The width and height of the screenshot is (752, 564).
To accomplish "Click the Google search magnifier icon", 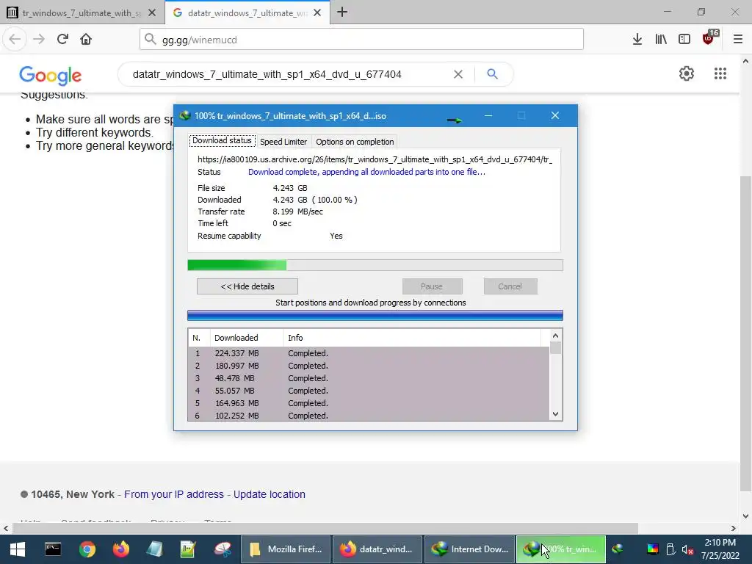I will click(492, 74).
